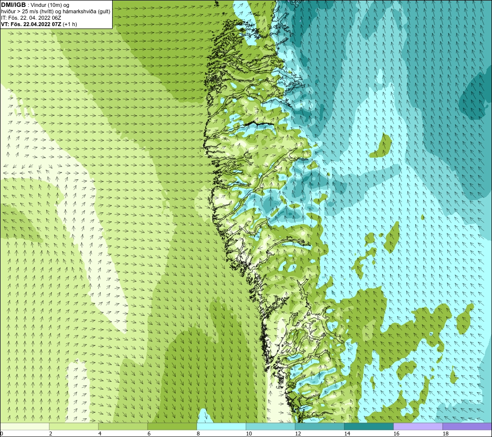Click the 8–10 m/s pale cyan legend swatch
The width and height of the screenshot is (492, 437).
click(x=221, y=426)
